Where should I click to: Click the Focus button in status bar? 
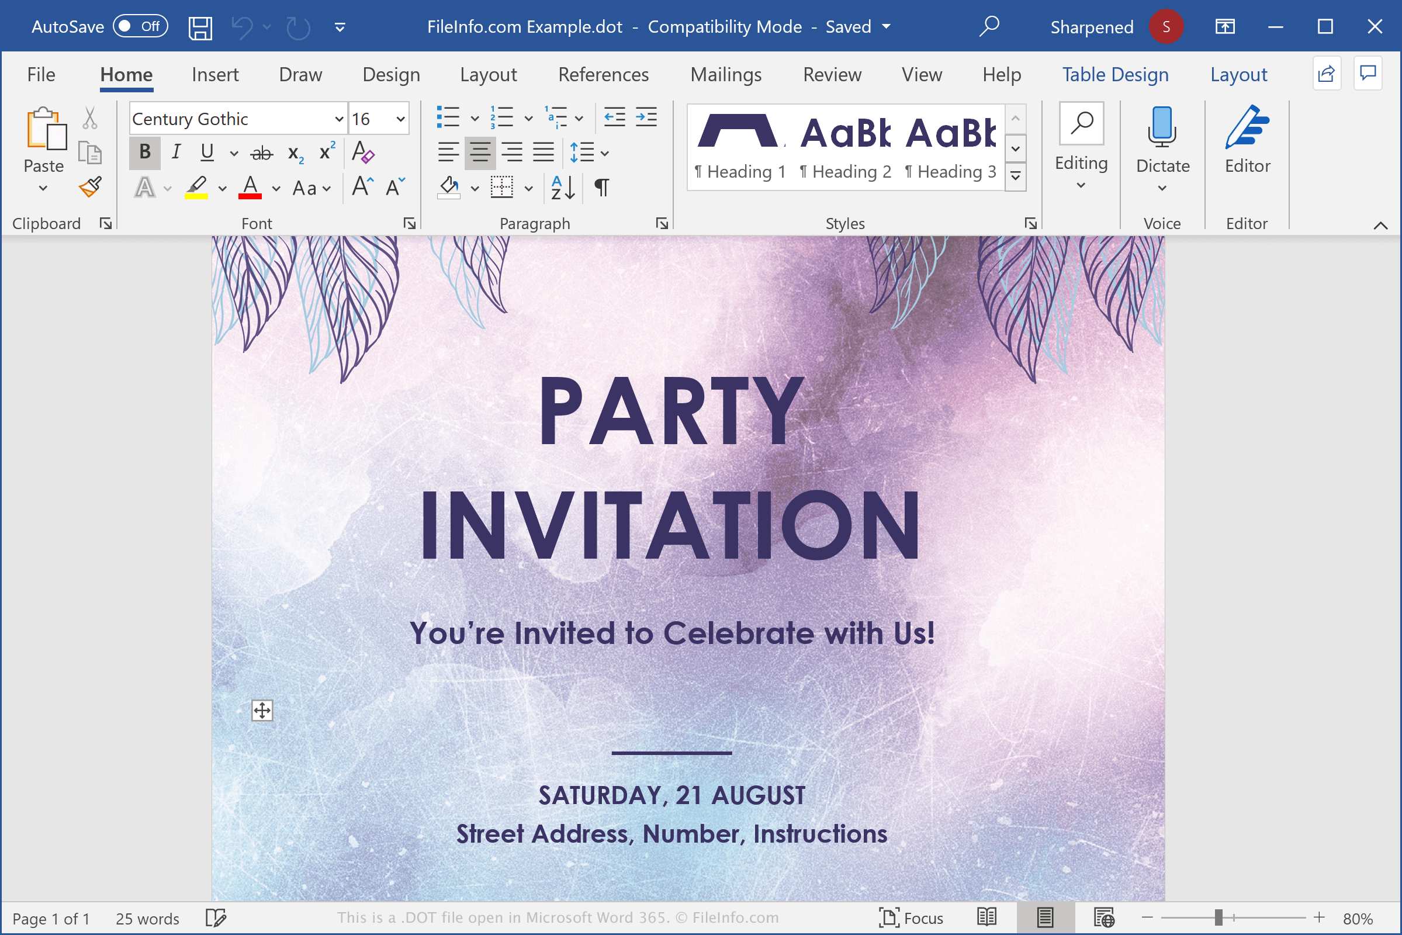tap(911, 917)
